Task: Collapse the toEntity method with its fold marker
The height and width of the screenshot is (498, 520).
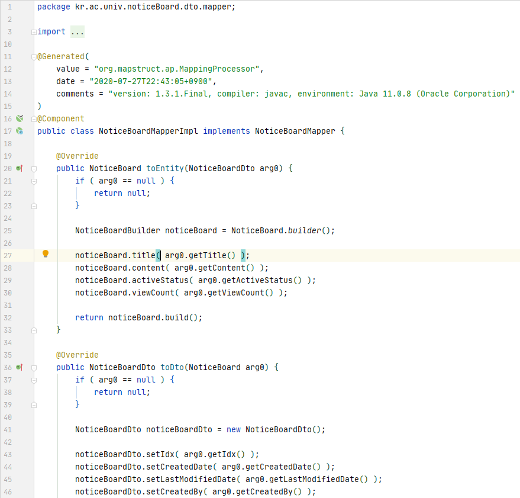Action: pos(34,168)
